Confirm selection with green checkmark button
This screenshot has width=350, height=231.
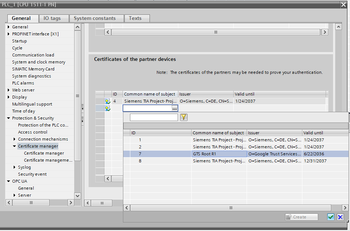[331, 217]
